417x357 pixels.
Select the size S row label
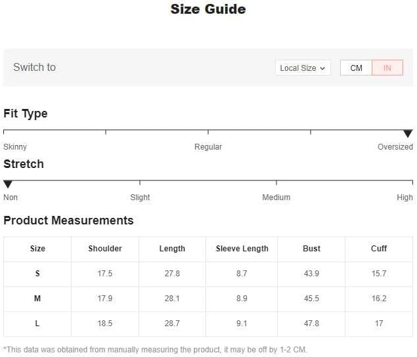coord(37,274)
